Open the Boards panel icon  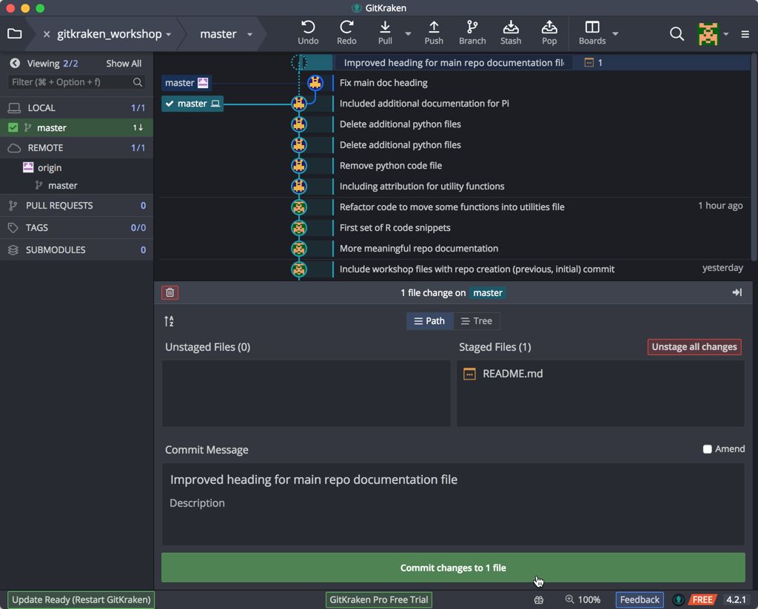(x=592, y=27)
